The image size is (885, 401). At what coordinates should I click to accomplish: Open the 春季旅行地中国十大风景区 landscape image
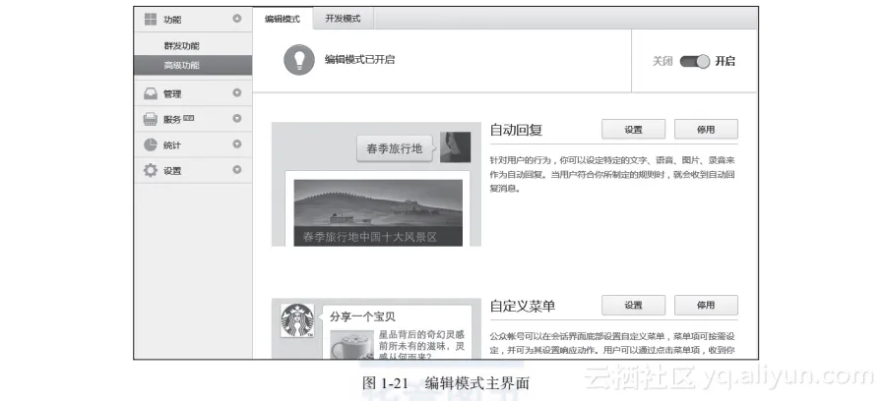pos(378,213)
